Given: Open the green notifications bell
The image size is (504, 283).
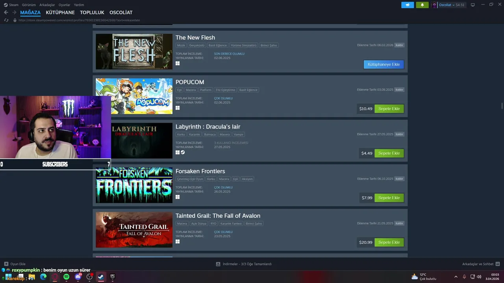Looking at the screenshot, I should point(422,5).
